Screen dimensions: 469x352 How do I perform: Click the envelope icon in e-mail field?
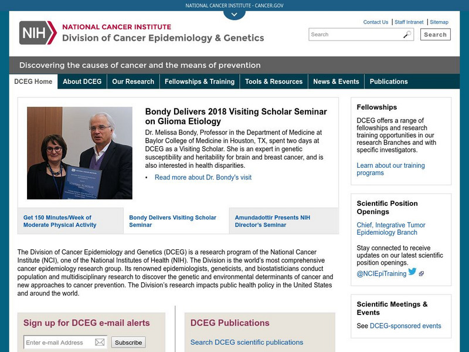pos(100,342)
